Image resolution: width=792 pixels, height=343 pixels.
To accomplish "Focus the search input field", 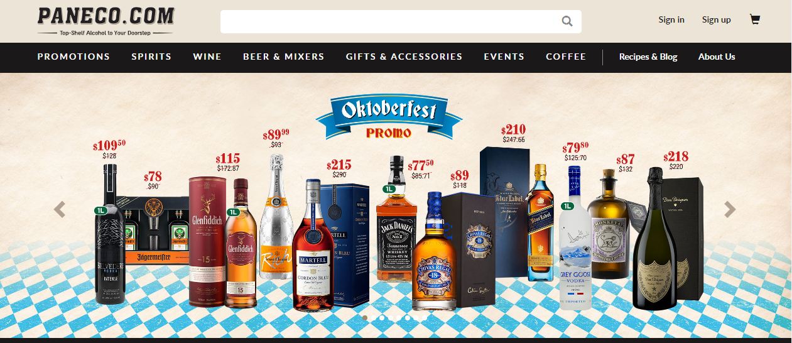I will point(389,21).
